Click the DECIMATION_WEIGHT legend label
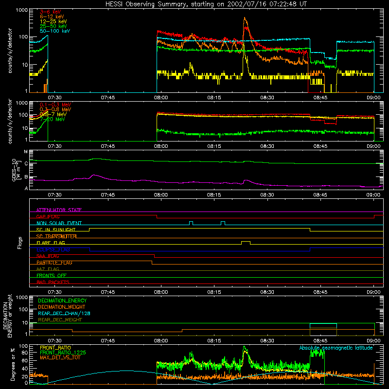This screenshot has width=389, height=389. 62,307
